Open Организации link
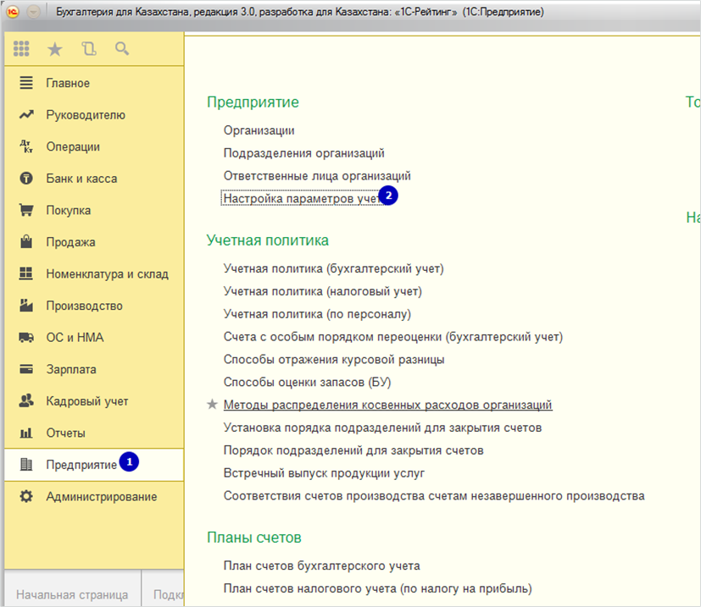Screen dimensions: 701x607 click(259, 130)
